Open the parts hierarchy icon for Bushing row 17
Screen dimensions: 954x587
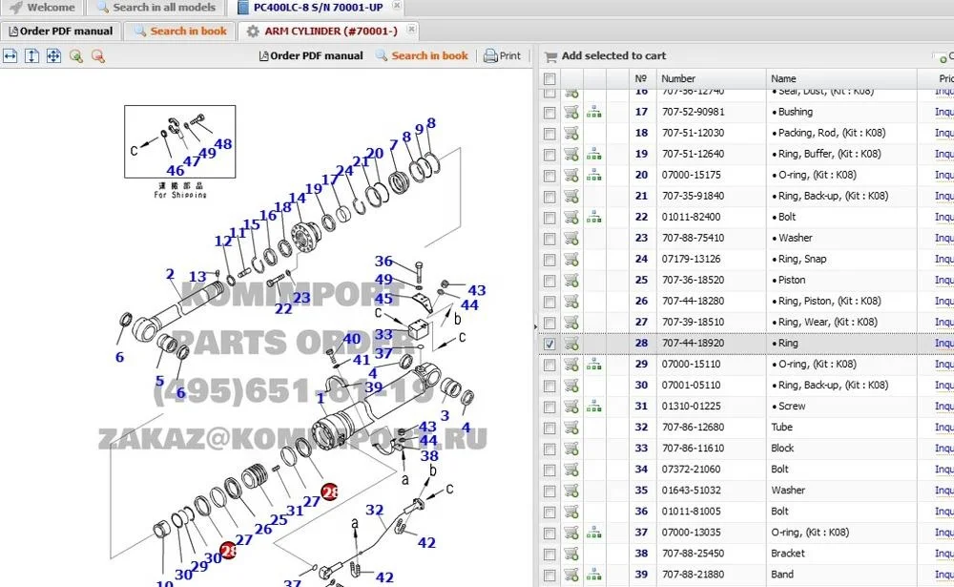point(594,112)
